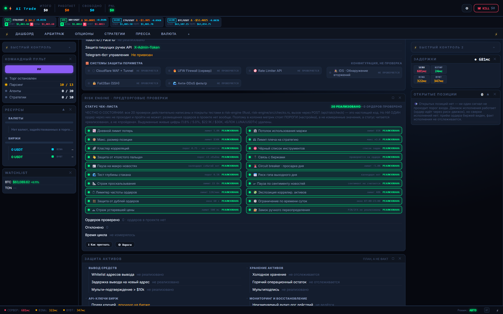
Task: Hit the red KILL switch button
Action: [486, 8]
